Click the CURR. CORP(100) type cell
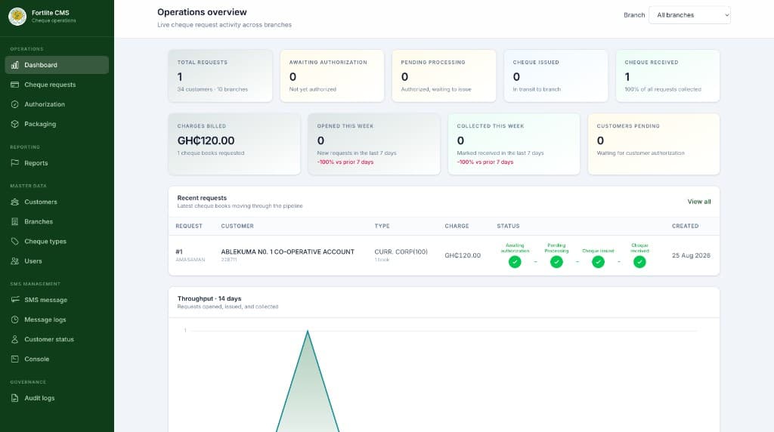The height and width of the screenshot is (432, 774). tap(401, 251)
